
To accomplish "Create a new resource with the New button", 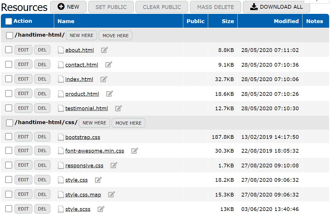I will (x=68, y=7).
